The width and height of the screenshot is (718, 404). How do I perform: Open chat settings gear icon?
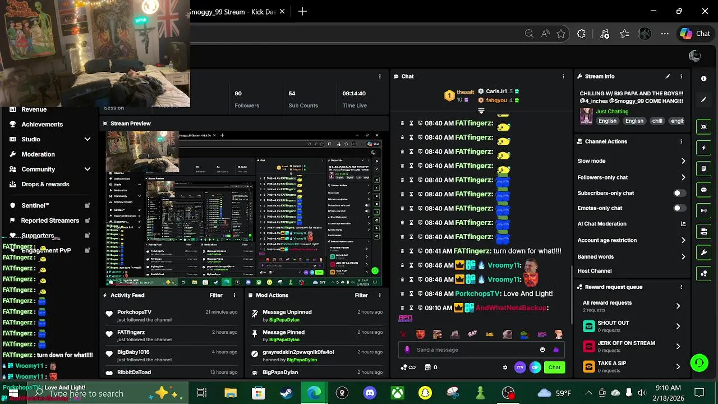pos(505,368)
